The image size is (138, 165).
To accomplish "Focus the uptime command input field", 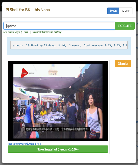I will point(59,26).
